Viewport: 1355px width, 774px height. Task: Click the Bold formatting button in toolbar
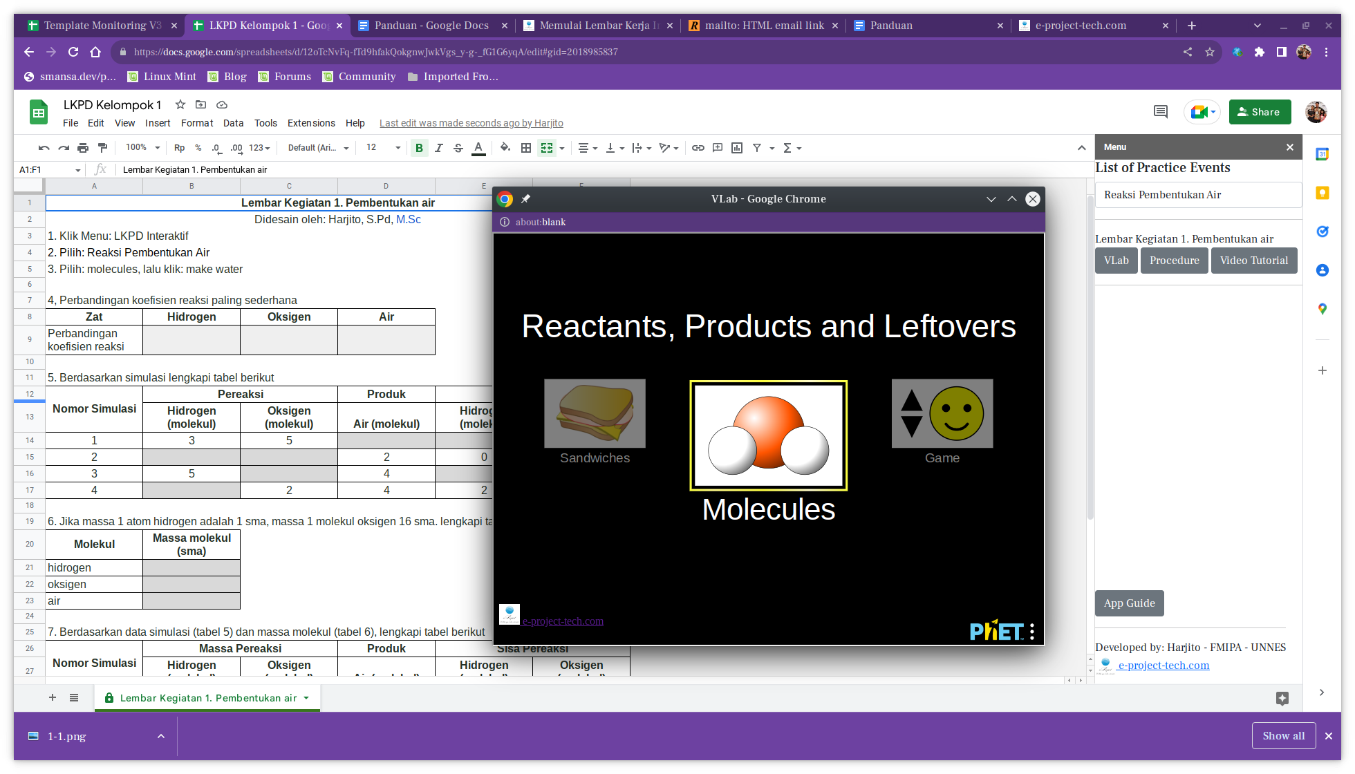point(419,147)
